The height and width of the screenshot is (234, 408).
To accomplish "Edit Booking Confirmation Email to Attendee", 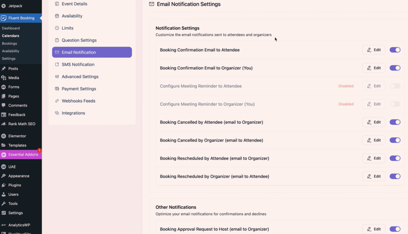I will [374, 50].
